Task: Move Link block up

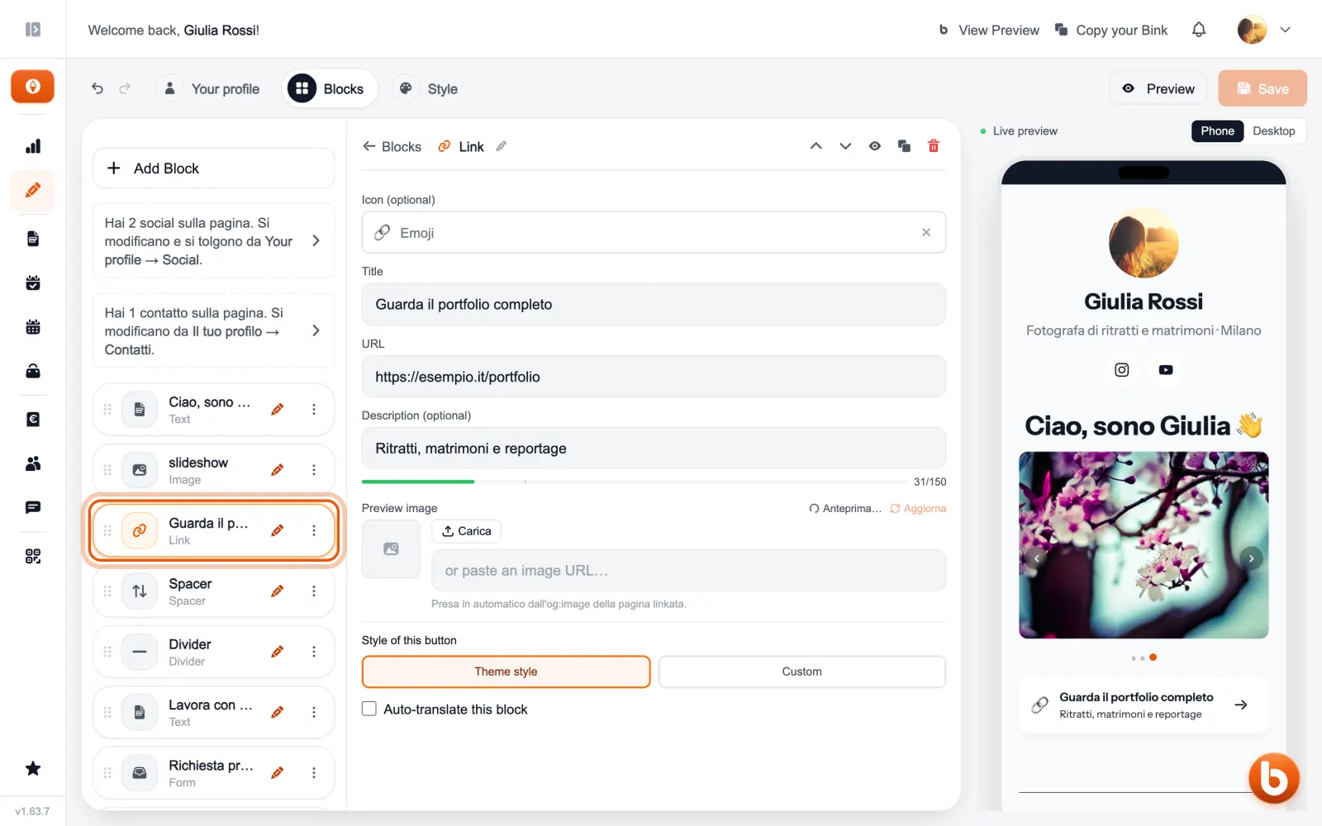Action: click(816, 146)
